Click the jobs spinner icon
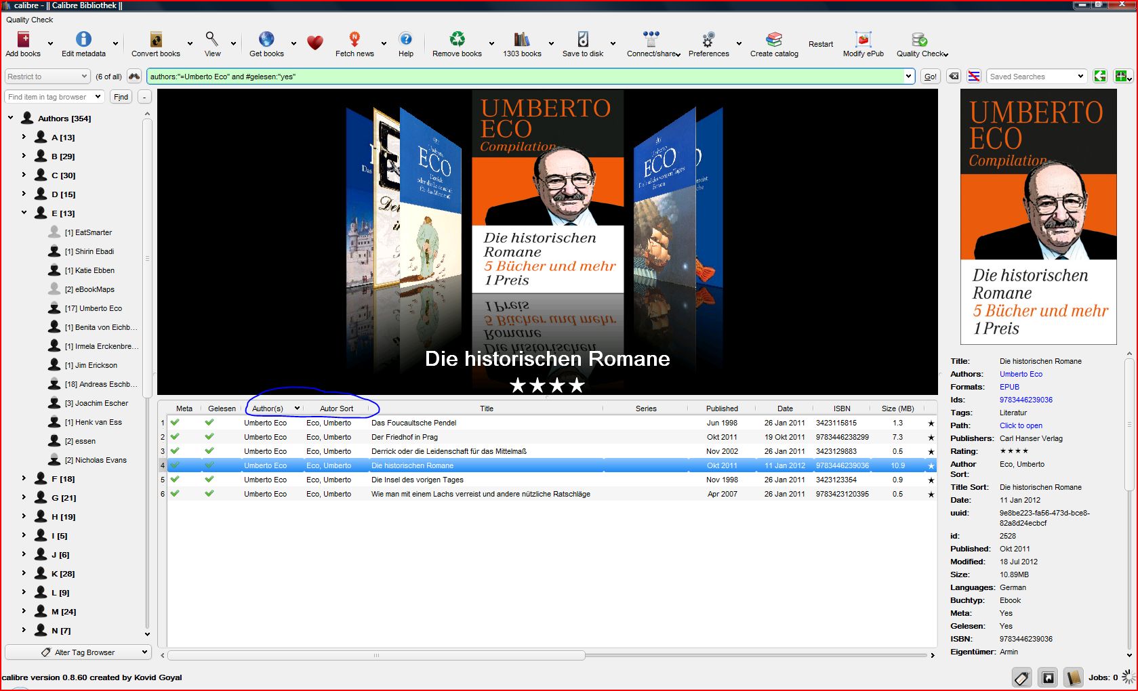The height and width of the screenshot is (691, 1138). point(1128,677)
